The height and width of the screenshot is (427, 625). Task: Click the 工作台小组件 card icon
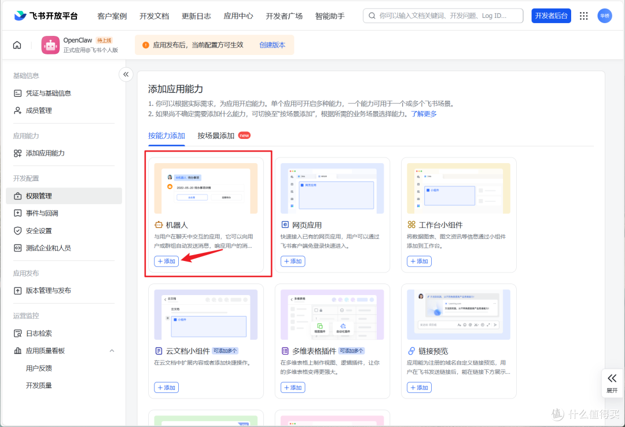[411, 225]
